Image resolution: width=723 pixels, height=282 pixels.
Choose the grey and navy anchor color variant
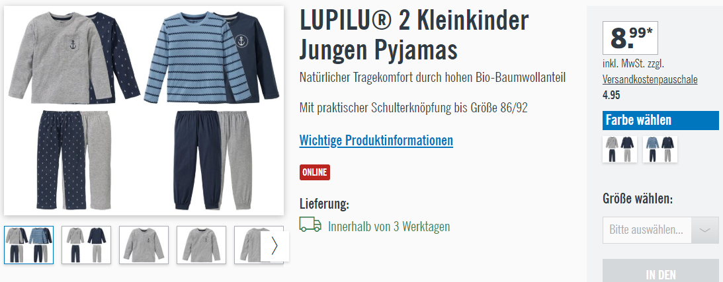point(620,149)
